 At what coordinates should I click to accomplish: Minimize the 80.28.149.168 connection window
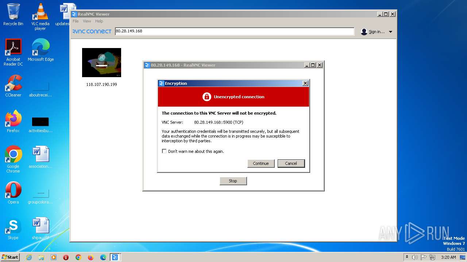tap(307, 65)
